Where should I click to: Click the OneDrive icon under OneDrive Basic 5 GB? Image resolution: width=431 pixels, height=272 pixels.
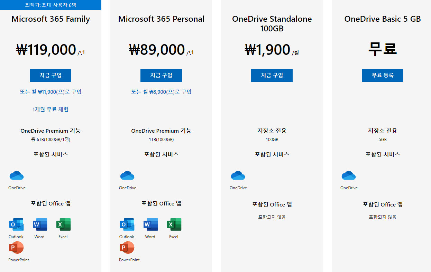[349, 175]
